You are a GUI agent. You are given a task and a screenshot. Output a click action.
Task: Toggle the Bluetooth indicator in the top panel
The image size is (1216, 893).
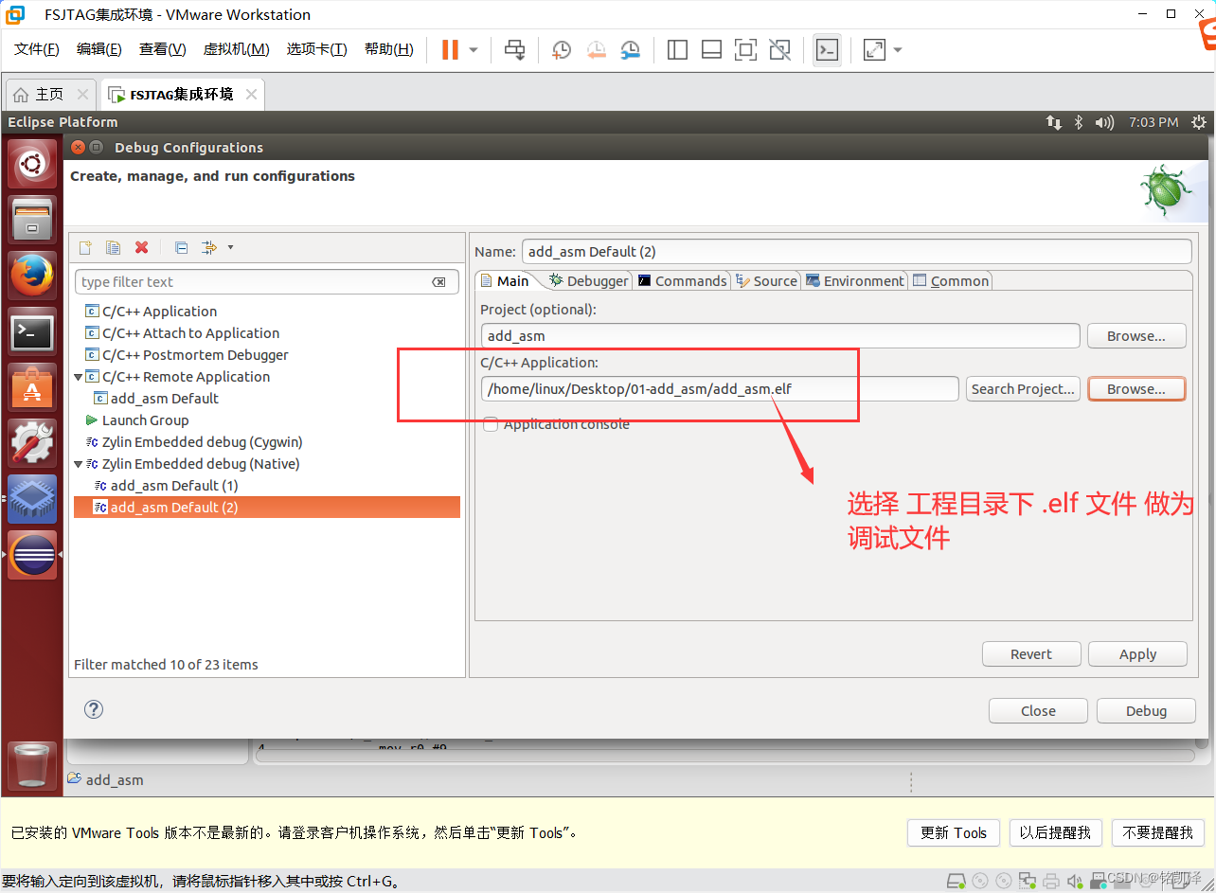(1078, 121)
